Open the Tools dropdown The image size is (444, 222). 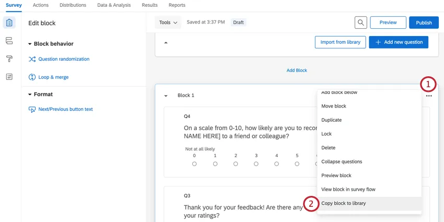[168, 22]
